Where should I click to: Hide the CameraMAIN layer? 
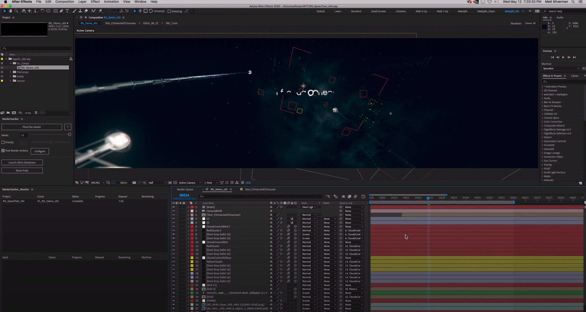pos(173,211)
